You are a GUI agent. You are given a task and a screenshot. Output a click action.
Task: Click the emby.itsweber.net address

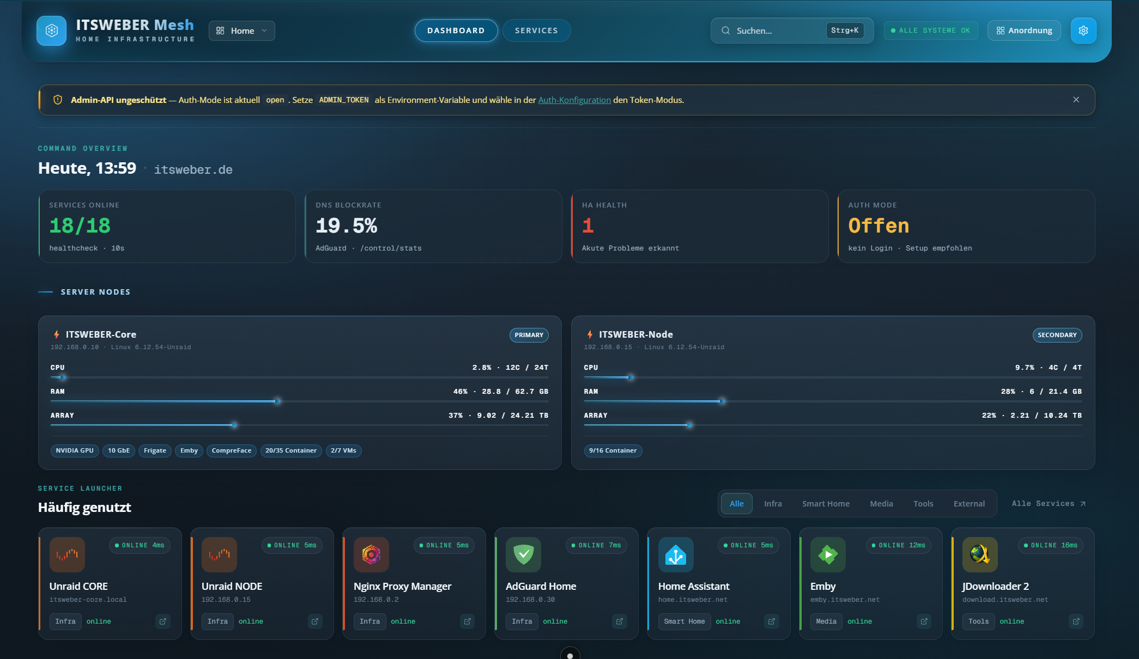(845, 600)
